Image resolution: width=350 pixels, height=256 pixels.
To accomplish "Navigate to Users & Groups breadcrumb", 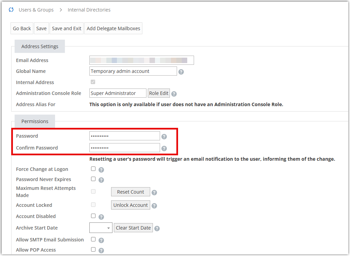I will click(36, 10).
